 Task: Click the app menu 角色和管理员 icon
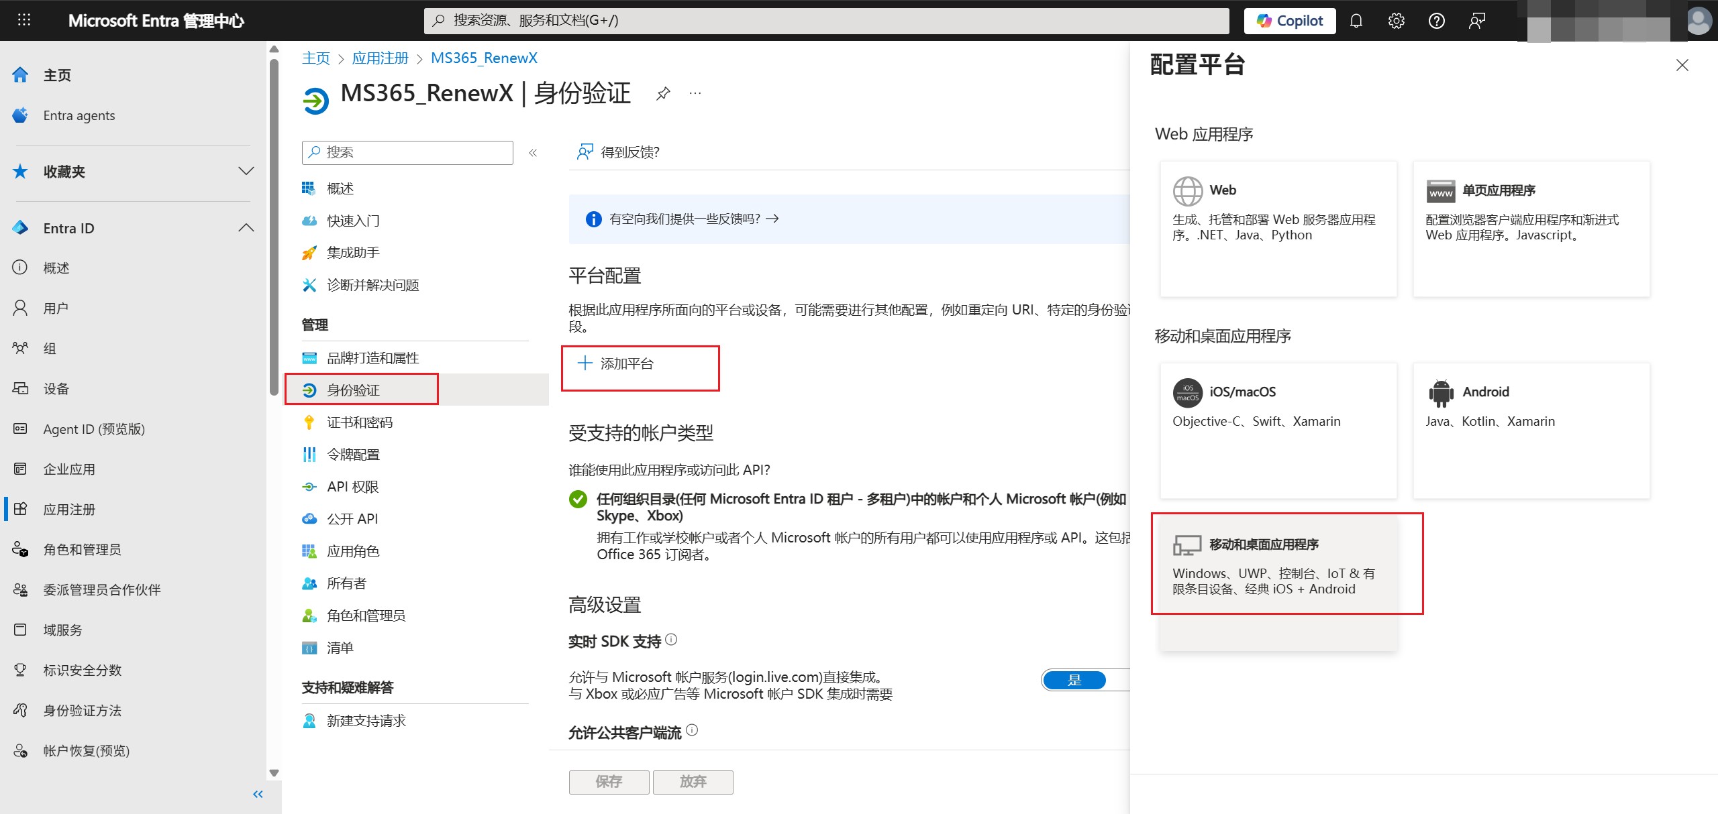tap(309, 616)
